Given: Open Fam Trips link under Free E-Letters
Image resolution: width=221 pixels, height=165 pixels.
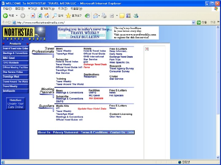Looking at the screenshot, I should [115, 60].
